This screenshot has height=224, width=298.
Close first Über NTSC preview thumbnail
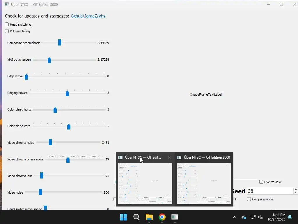[x=169, y=157]
